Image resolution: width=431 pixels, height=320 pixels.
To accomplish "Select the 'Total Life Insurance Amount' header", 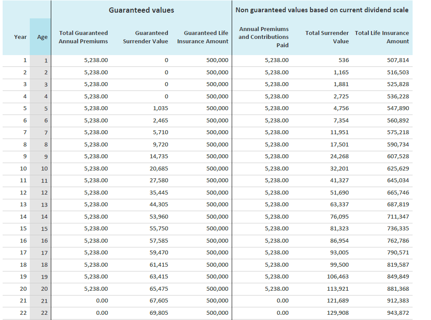I will [x=382, y=37].
